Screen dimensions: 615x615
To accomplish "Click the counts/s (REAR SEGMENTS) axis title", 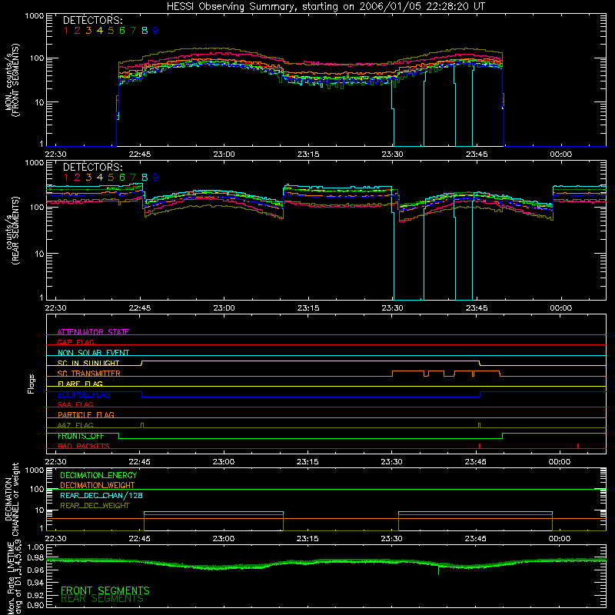I will tap(12, 230).
